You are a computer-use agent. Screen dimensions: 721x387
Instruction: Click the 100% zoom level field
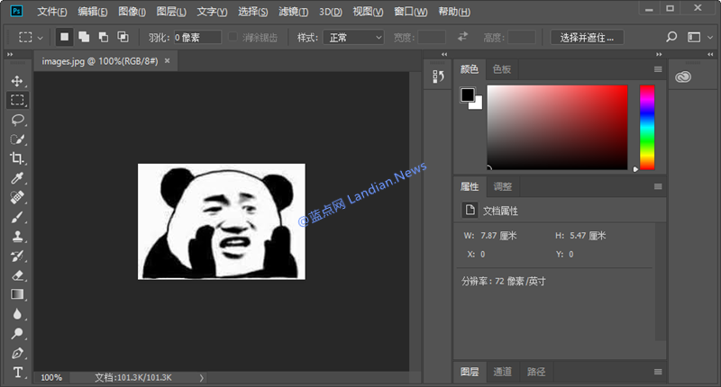51,377
